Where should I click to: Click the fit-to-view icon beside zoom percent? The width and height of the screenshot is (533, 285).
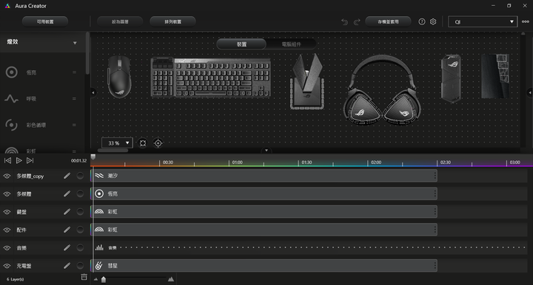(x=143, y=143)
